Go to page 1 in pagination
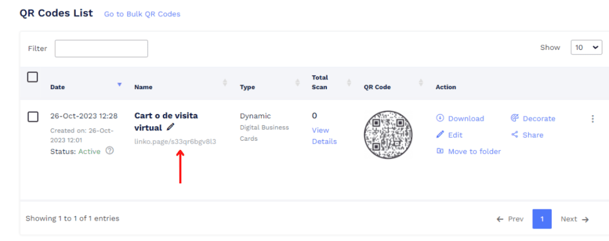The image size is (609, 241). [x=542, y=219]
